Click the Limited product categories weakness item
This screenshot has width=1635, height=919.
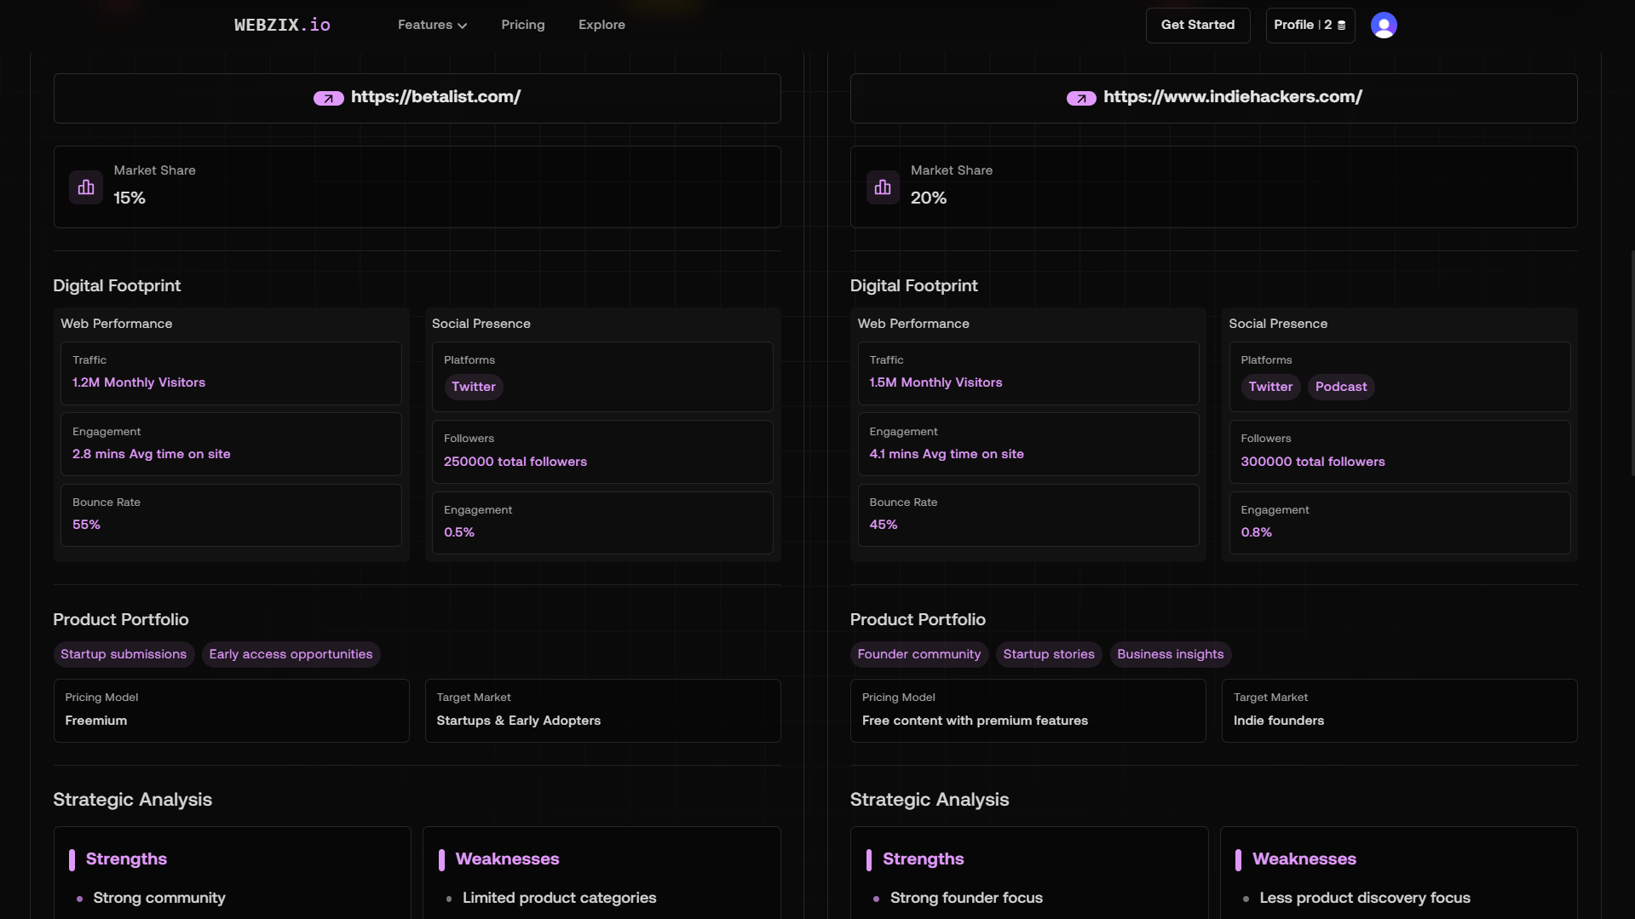[x=559, y=898]
